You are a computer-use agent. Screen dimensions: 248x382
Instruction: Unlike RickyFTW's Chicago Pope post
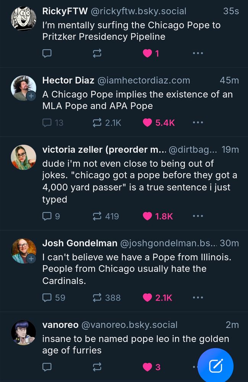[147, 53]
